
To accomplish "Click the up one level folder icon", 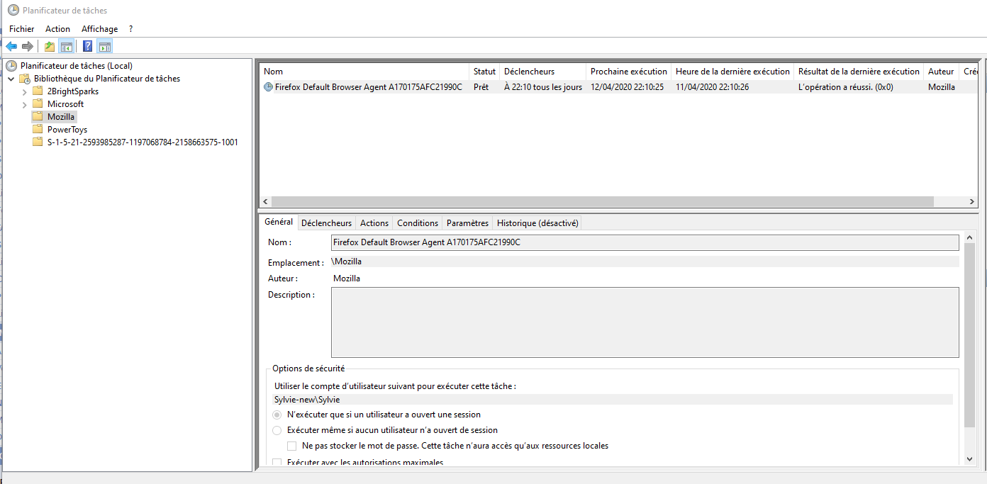I will [50, 47].
